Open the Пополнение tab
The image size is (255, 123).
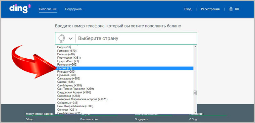(48, 9)
